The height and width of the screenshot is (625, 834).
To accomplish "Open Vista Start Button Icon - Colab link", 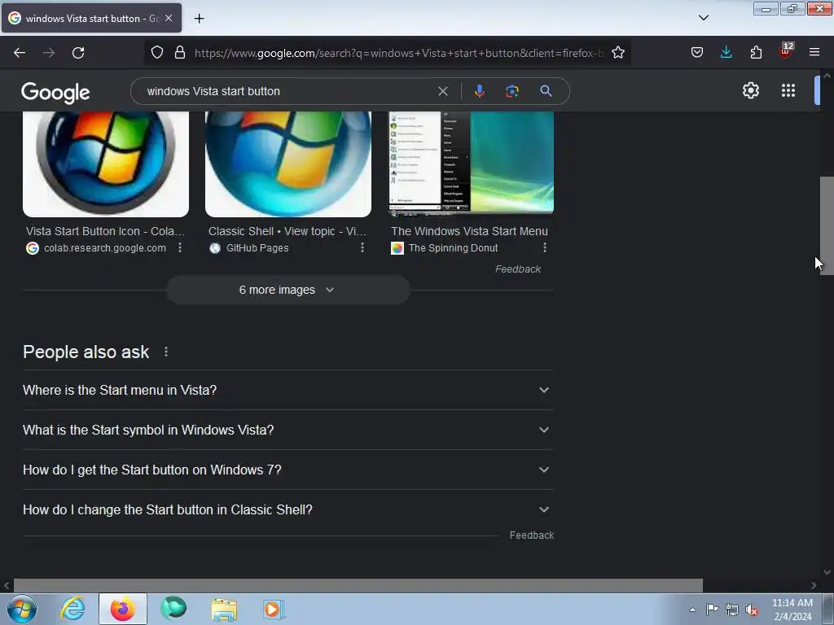I will point(105,231).
